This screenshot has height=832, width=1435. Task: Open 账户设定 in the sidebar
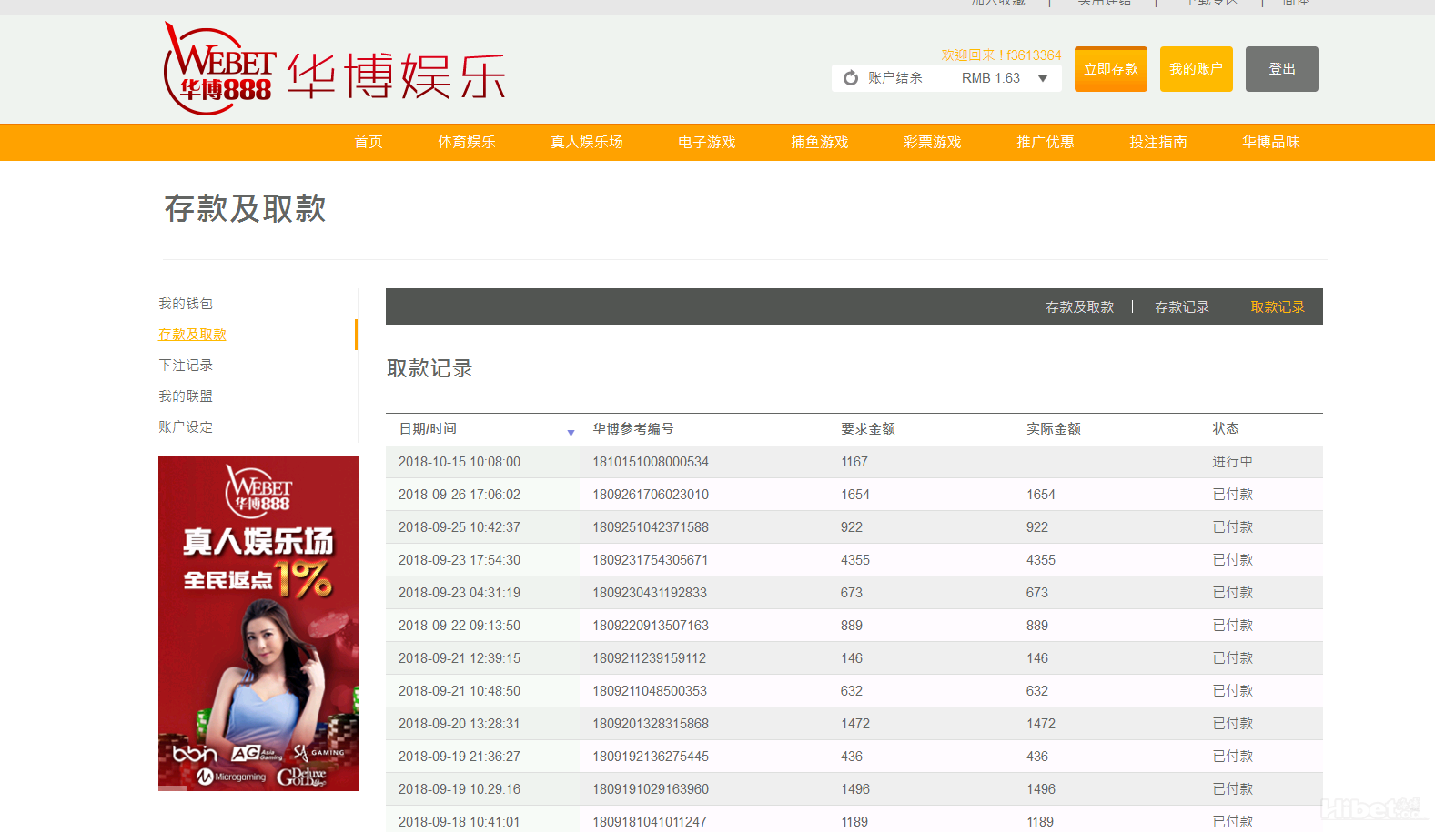[x=186, y=427]
